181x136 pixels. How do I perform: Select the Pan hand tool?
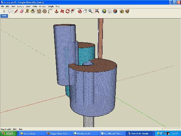(x=85, y=11)
